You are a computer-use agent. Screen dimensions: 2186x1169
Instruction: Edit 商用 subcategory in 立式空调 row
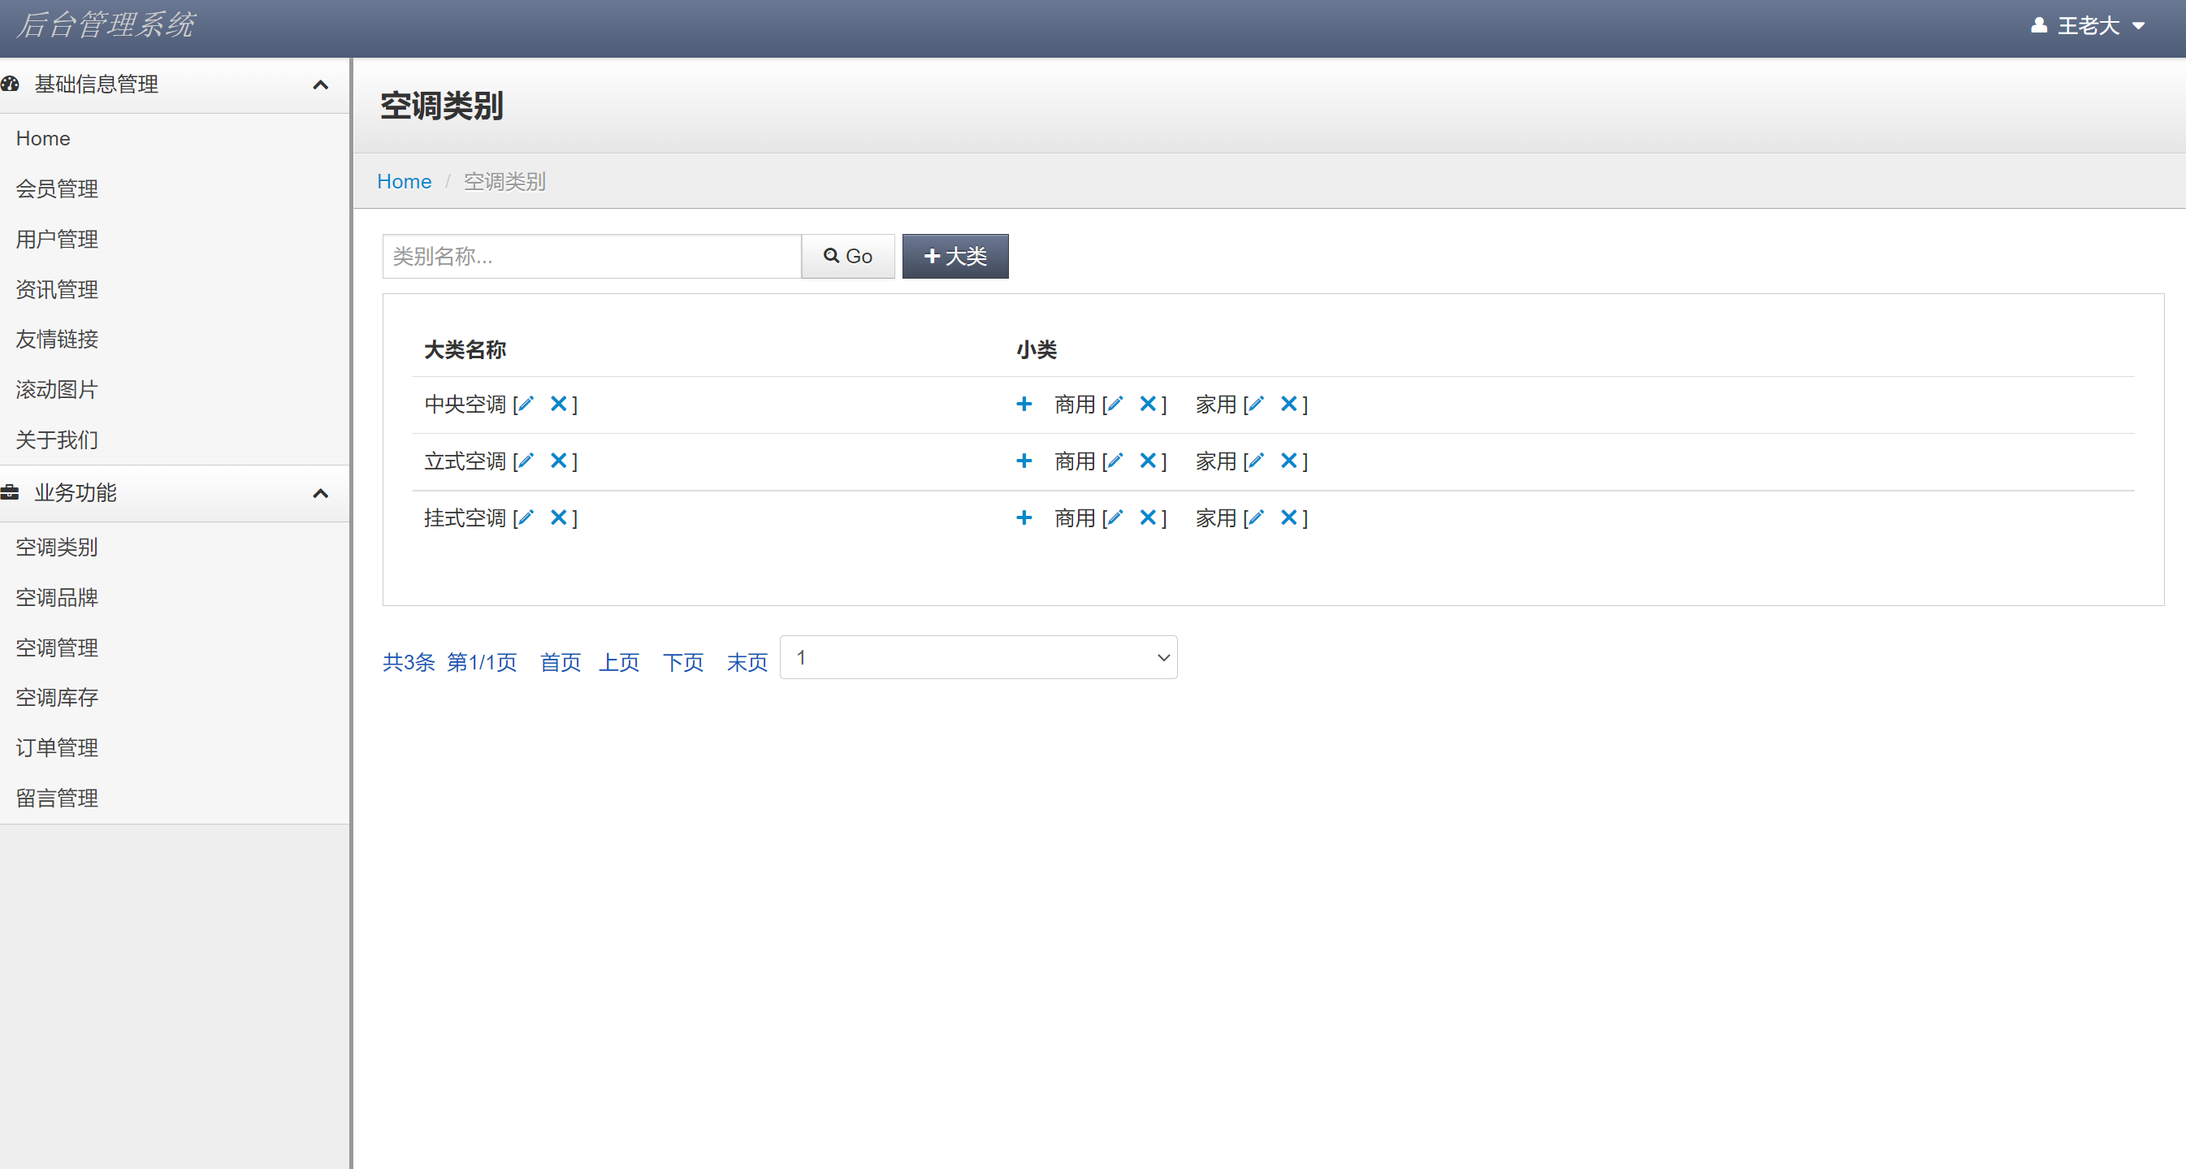1115,461
